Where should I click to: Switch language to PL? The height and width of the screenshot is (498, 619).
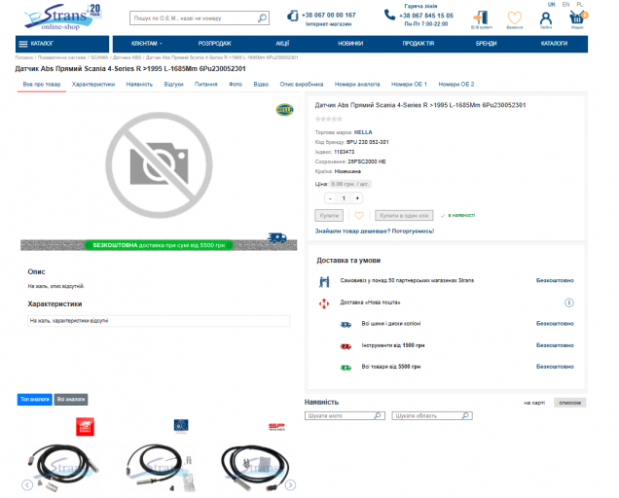pos(579,4)
